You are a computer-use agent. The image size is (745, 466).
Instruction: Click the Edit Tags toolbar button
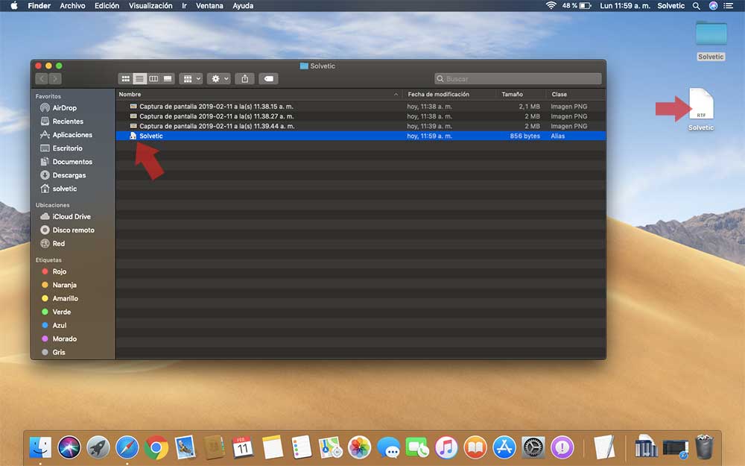click(x=268, y=79)
